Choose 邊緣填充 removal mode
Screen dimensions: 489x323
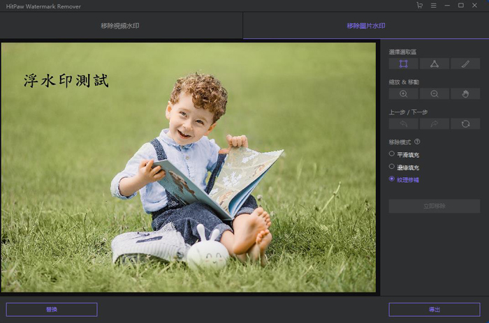pyautogui.click(x=392, y=167)
